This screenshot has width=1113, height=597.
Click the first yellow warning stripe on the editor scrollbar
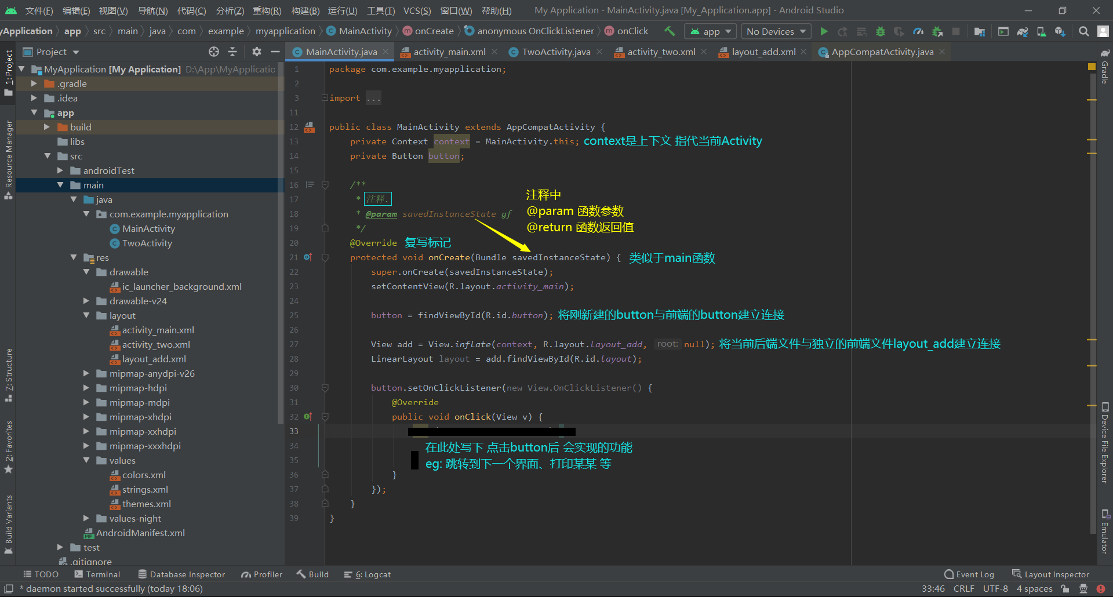1092,100
